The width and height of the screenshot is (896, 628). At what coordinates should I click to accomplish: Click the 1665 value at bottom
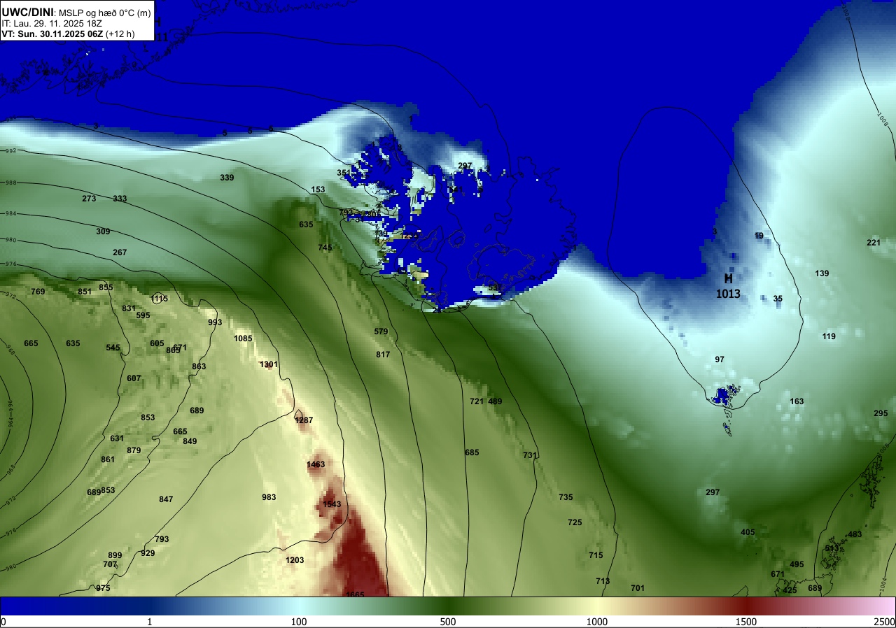[355, 594]
